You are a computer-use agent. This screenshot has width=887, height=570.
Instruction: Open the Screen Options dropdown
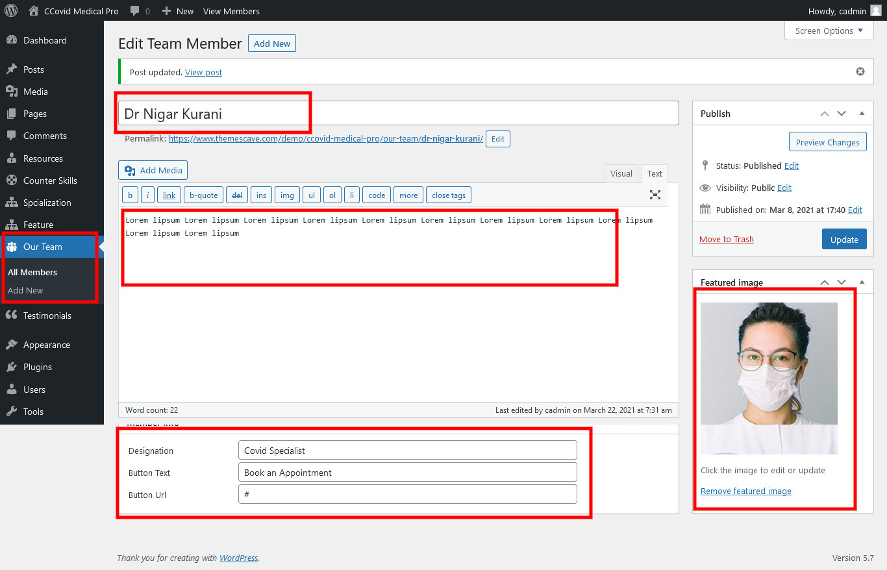[x=829, y=31]
